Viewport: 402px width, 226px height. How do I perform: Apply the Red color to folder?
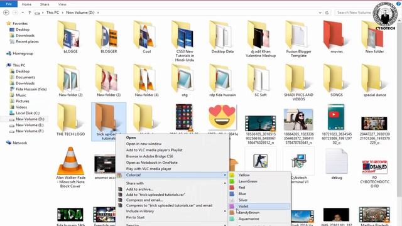tap(259, 188)
